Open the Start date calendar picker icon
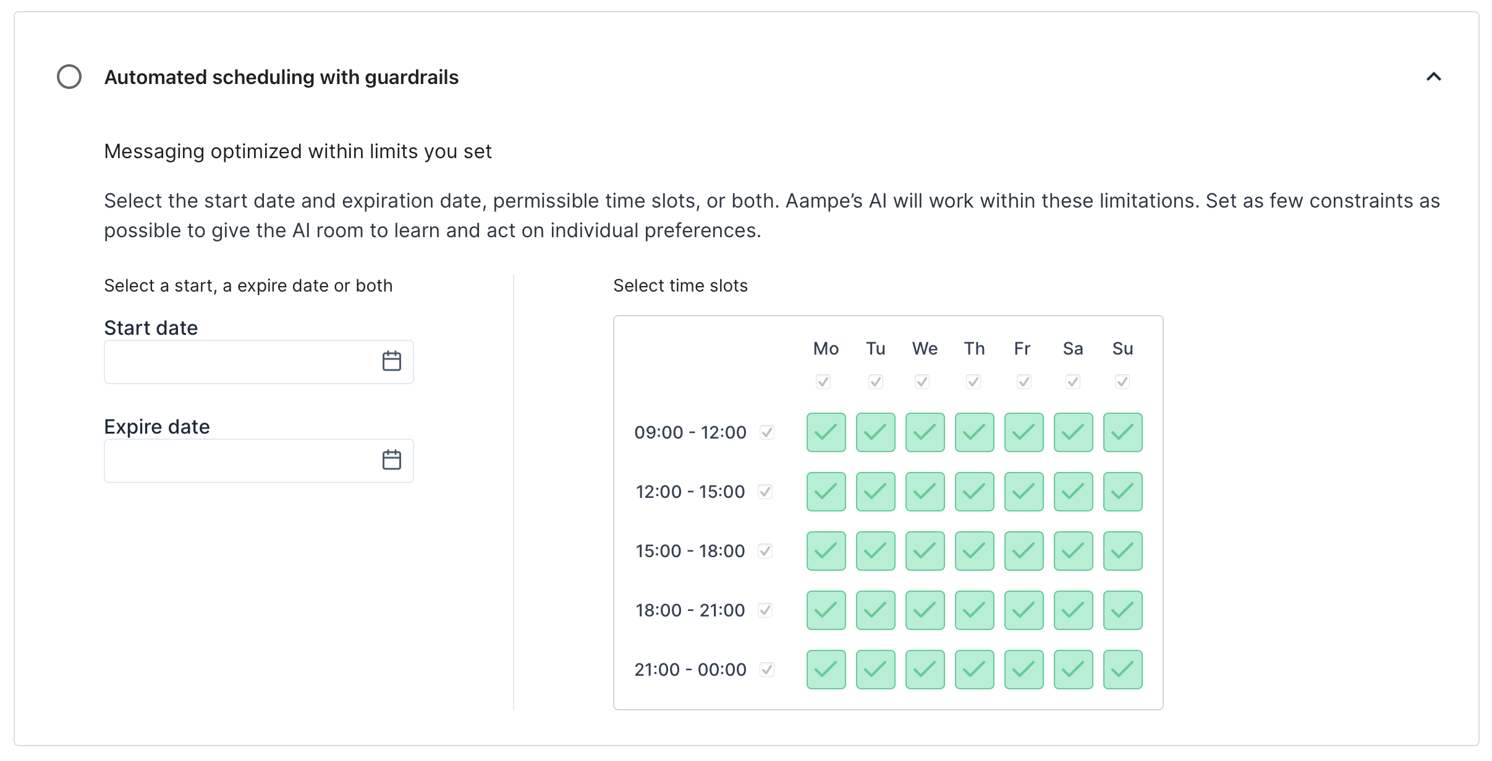 (x=391, y=361)
